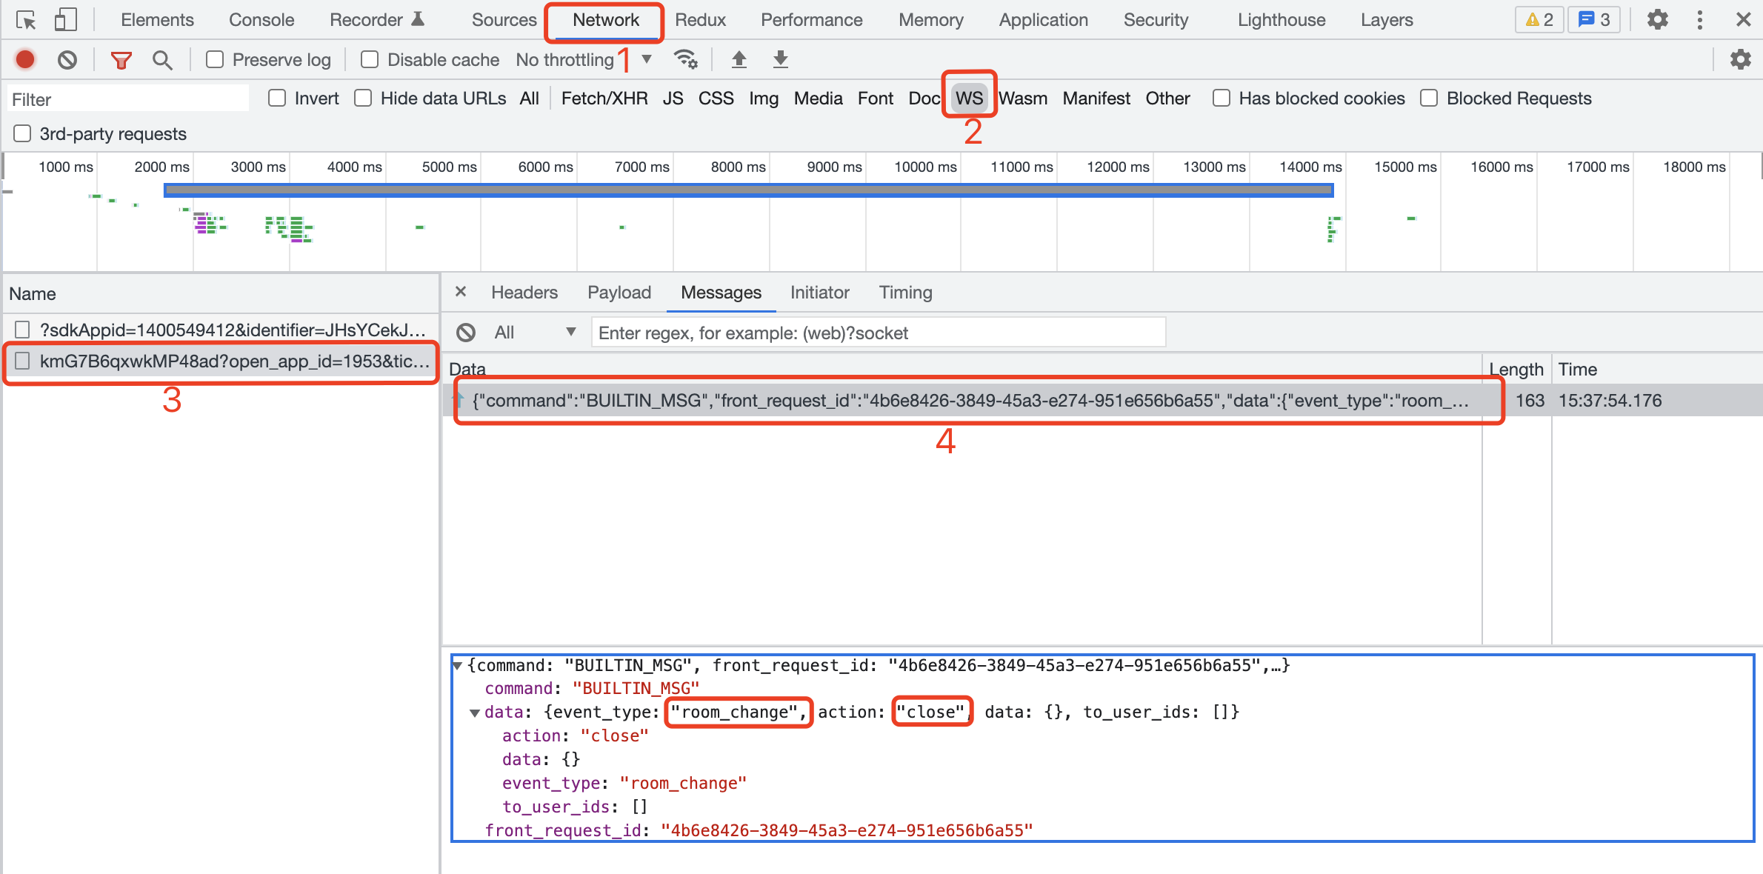Screen dimensions: 1763x874
Task: Click the network Filter text field
Action: coord(129,99)
